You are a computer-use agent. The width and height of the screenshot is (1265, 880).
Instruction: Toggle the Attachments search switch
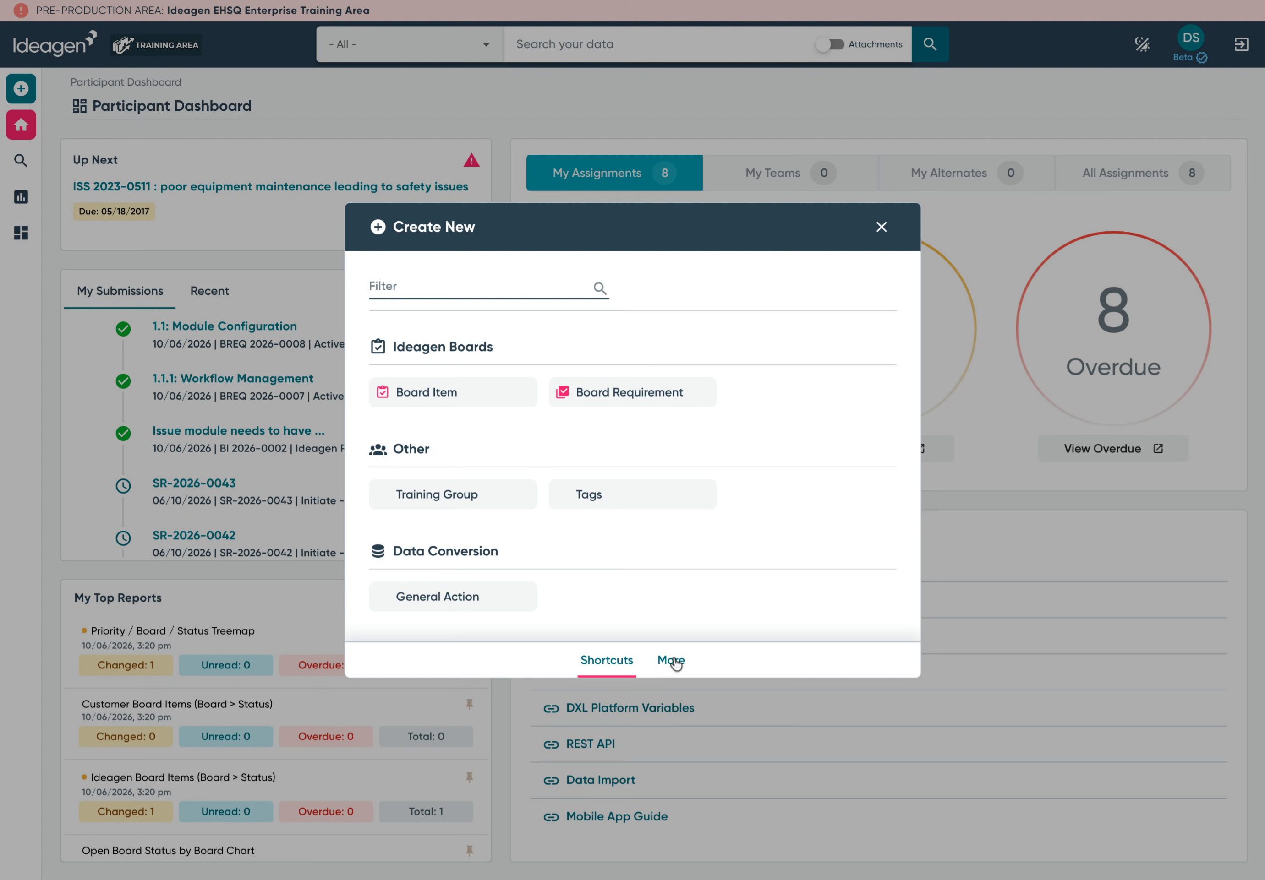coord(830,44)
